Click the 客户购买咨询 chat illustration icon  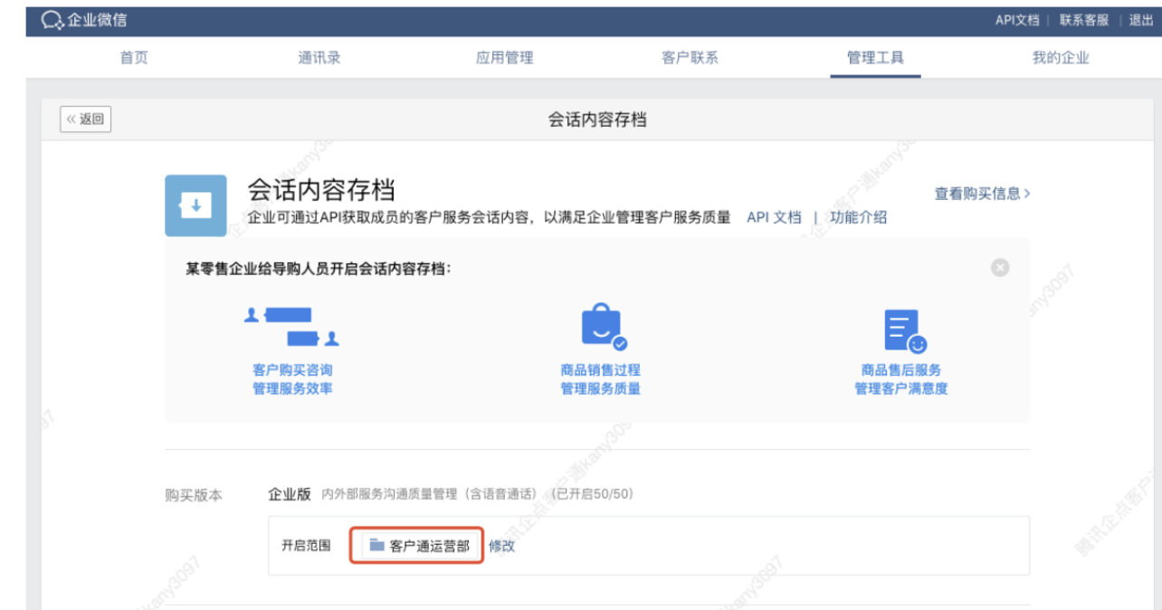pyautogui.click(x=291, y=328)
